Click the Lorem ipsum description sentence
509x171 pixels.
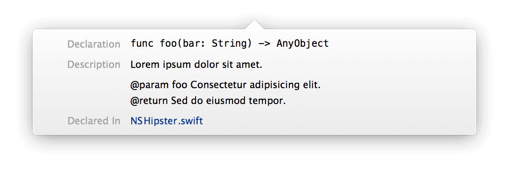(x=196, y=65)
